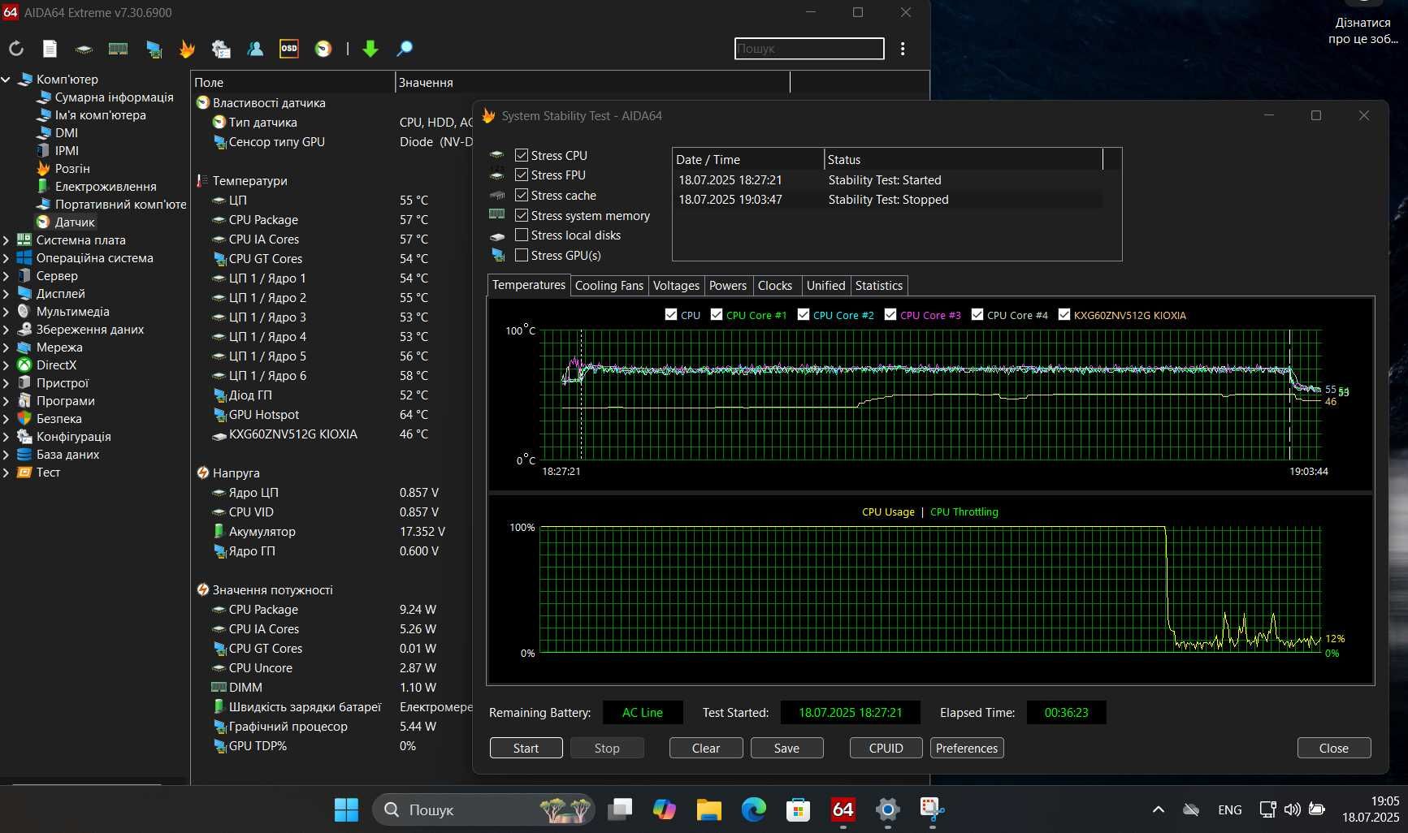This screenshot has height=833, width=1408.
Task: Click the Close button in stability test
Action: 1333,748
